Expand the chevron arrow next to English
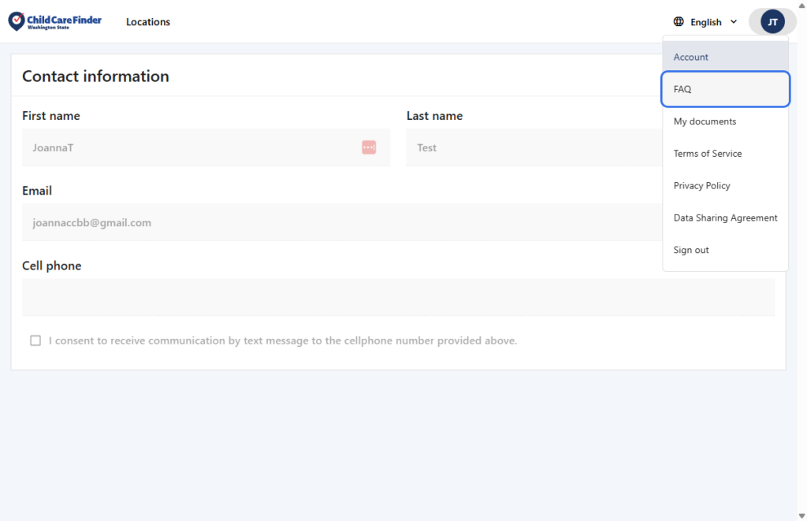This screenshot has width=807, height=521. [x=734, y=22]
